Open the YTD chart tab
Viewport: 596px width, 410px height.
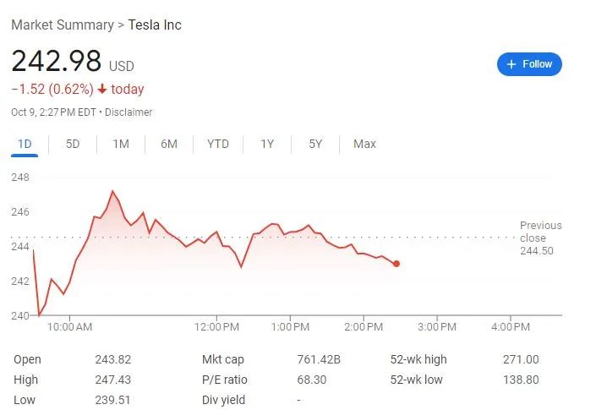tap(218, 144)
